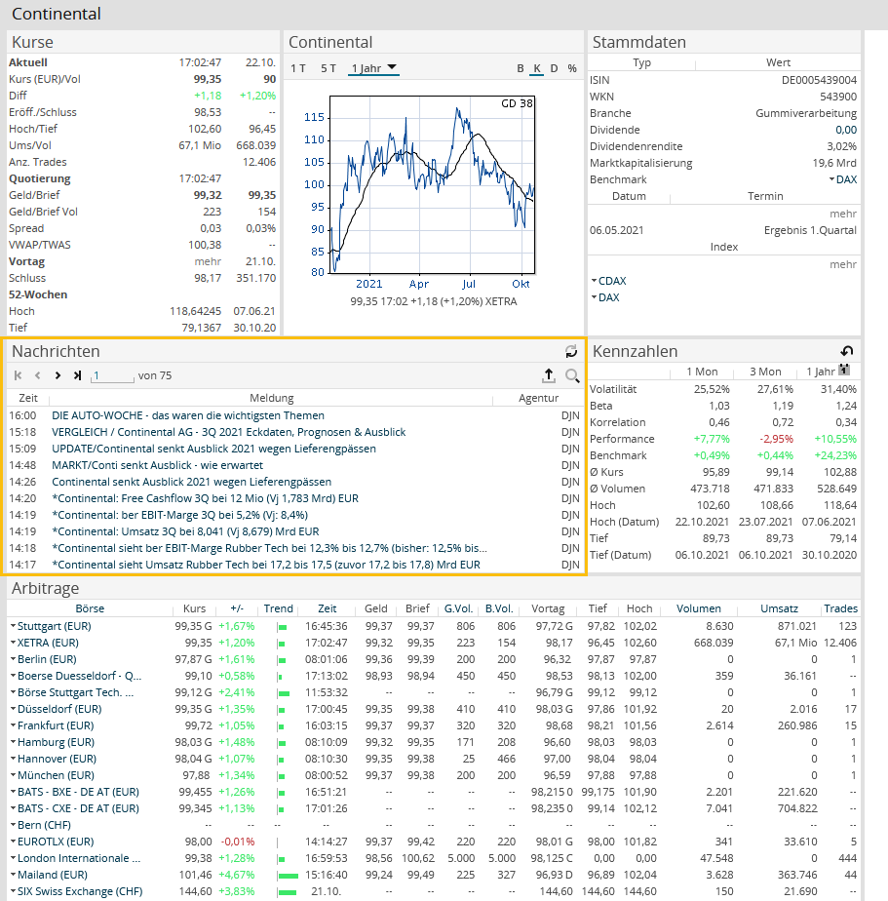Open news 'Continental senkt Ausblick 2021 wegen Lieferengpässen'
This screenshot has height=901, width=888.
tap(191, 482)
